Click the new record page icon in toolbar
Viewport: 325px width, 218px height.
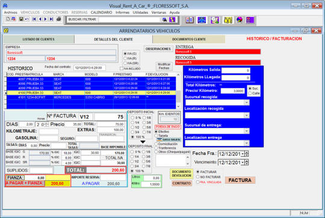pyautogui.click(x=8, y=19)
